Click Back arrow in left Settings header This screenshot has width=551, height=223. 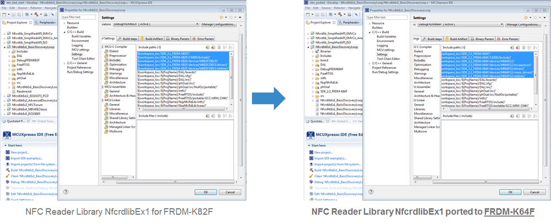coord(221,17)
